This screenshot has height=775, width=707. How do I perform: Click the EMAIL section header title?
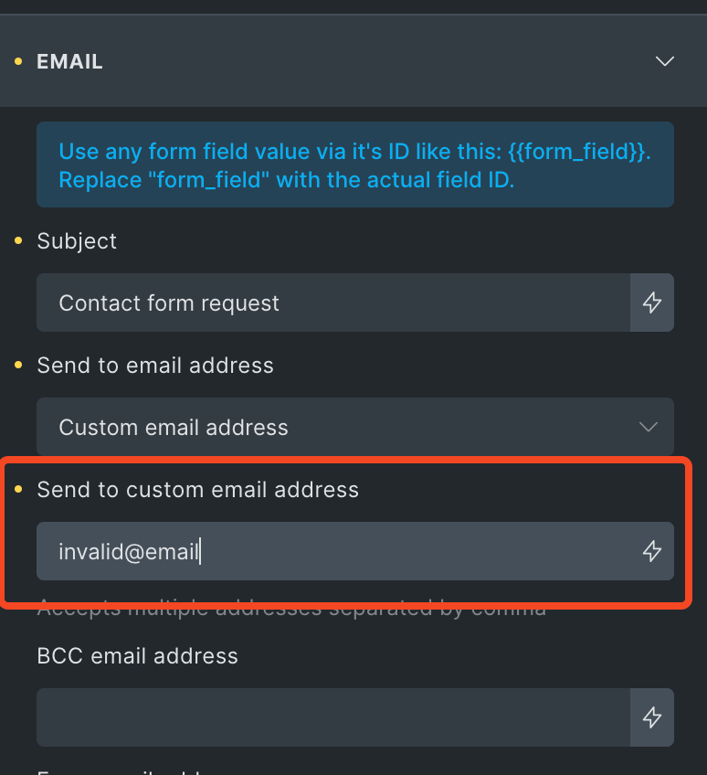tap(69, 62)
